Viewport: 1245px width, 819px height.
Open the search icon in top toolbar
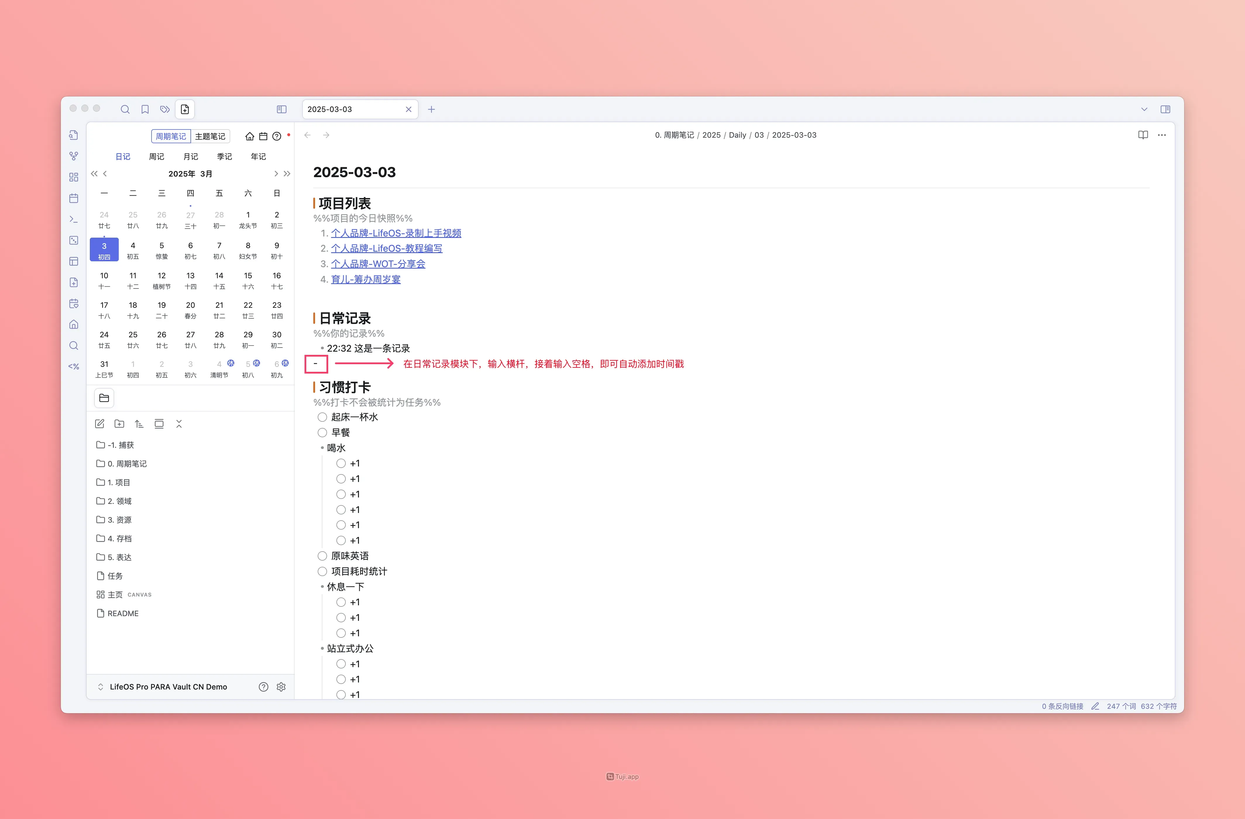(x=125, y=109)
